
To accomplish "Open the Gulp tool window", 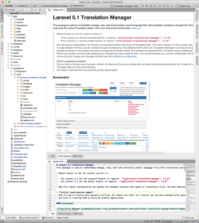I will (x=2, y=209).
